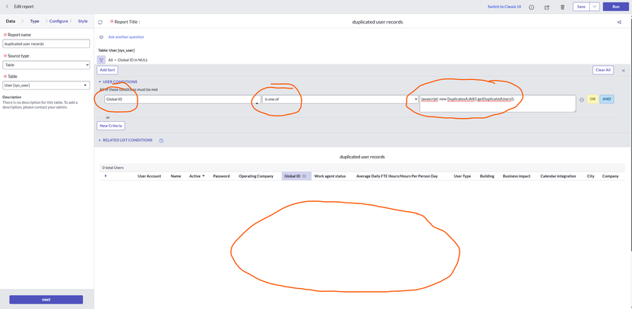Click the New Criteria button

click(111, 126)
